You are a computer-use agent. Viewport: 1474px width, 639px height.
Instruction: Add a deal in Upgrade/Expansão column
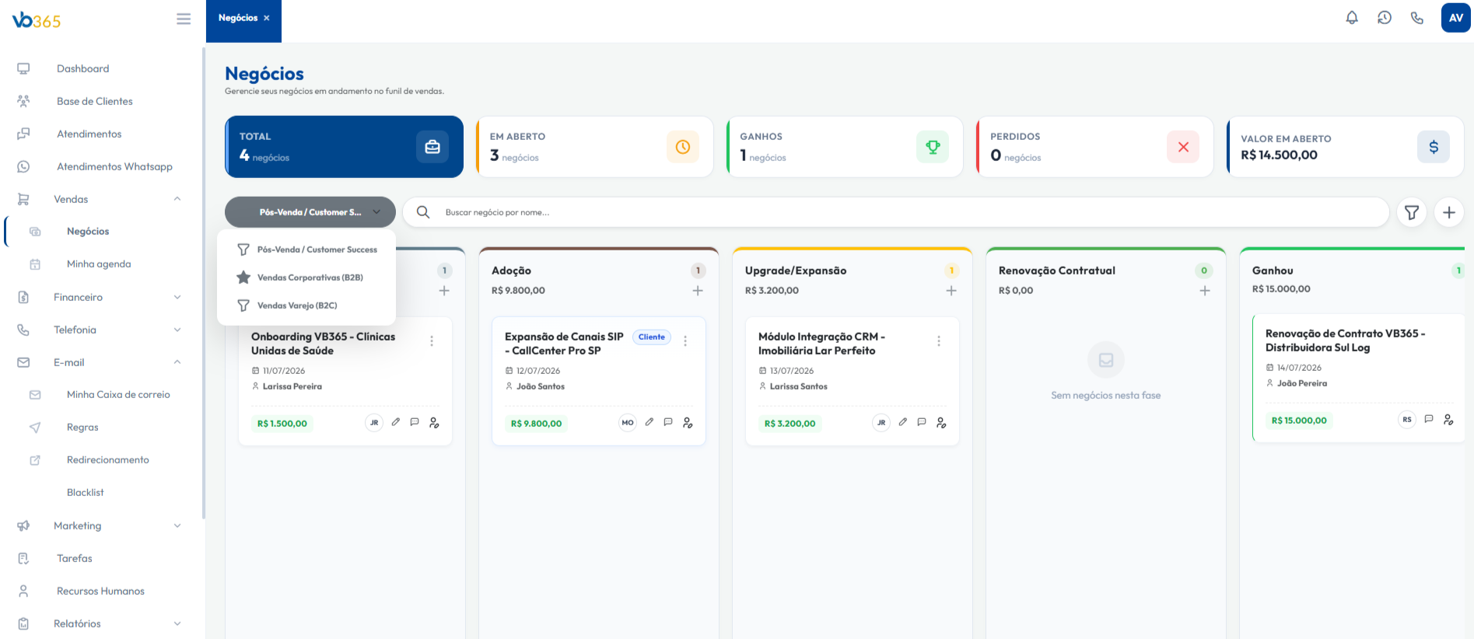tap(951, 291)
